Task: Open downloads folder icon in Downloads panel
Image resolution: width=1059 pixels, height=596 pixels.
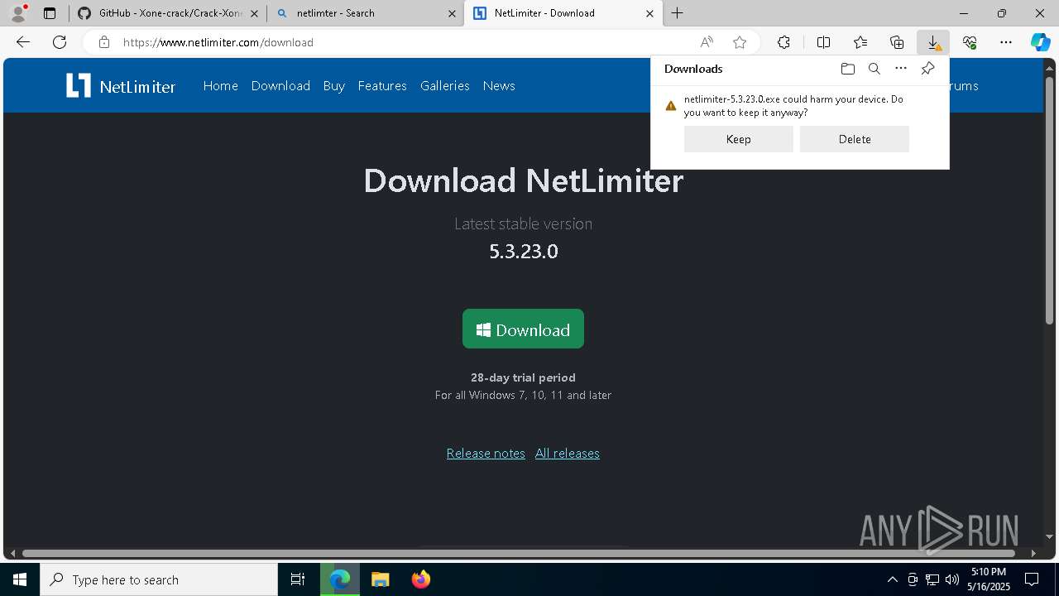Action: pos(847,69)
